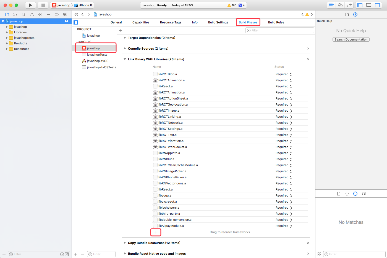Switch to the Build Settings tab
This screenshot has height=258, width=387.
click(218, 22)
